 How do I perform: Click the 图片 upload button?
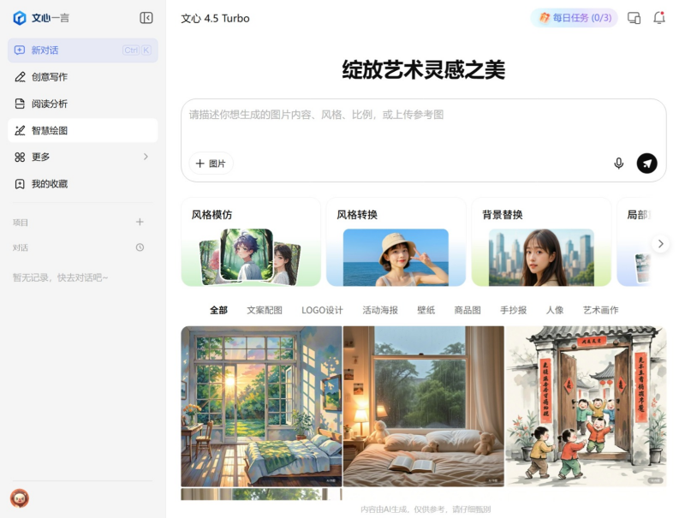point(211,164)
